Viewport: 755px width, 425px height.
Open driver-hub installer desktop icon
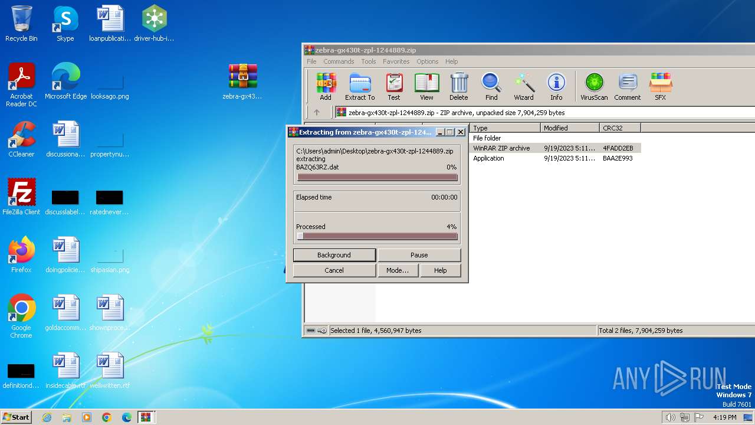tap(154, 24)
